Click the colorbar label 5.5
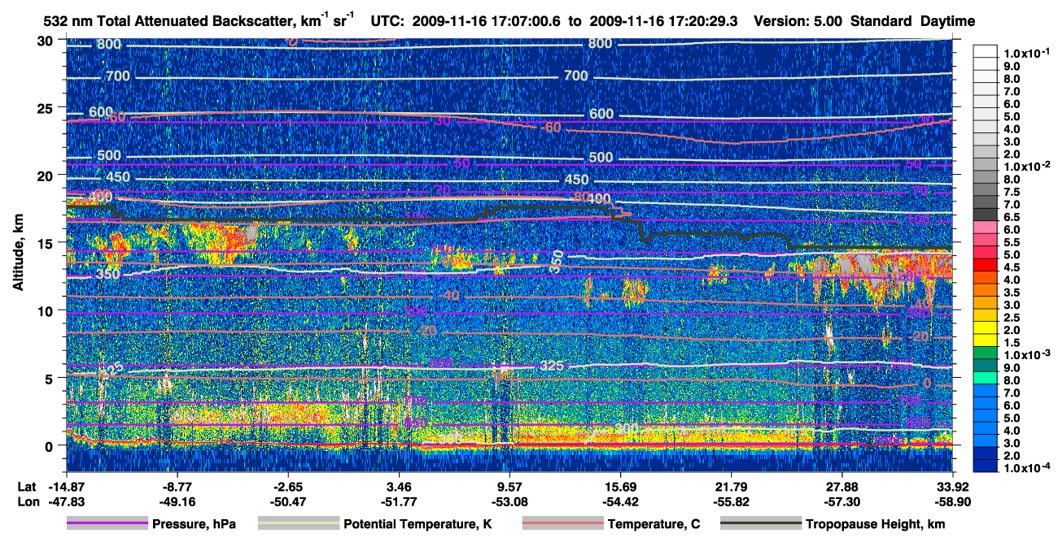This screenshot has width=1058, height=542. click(1012, 243)
